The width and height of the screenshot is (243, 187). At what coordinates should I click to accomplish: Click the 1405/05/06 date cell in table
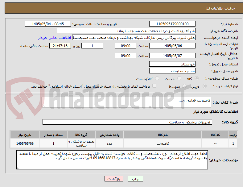tap(25, 143)
